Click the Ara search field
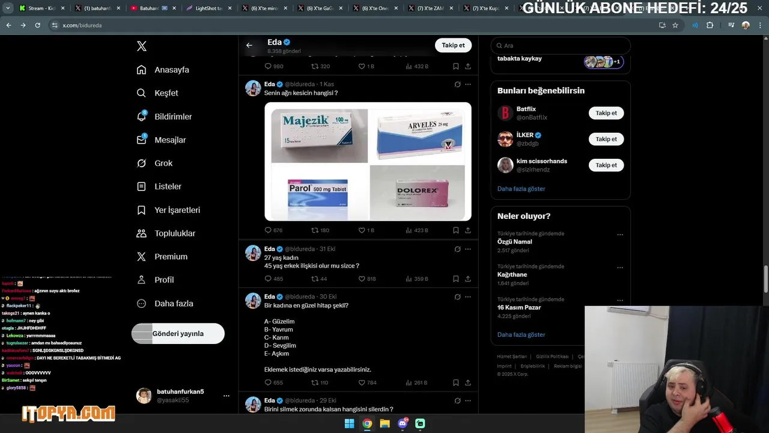Viewport: 769px width, 433px height. pyautogui.click(x=561, y=46)
